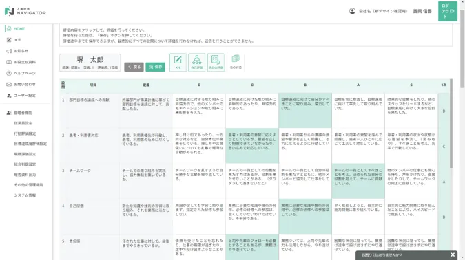465x260 pixels.
Task: Select highlighted rating C for 責任感
Action: [252, 247]
